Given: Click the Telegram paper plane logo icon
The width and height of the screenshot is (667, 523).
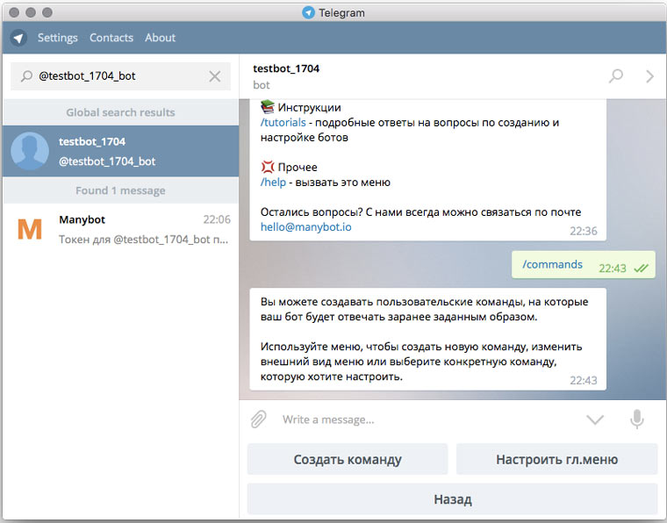Looking at the screenshot, I should (x=18, y=38).
